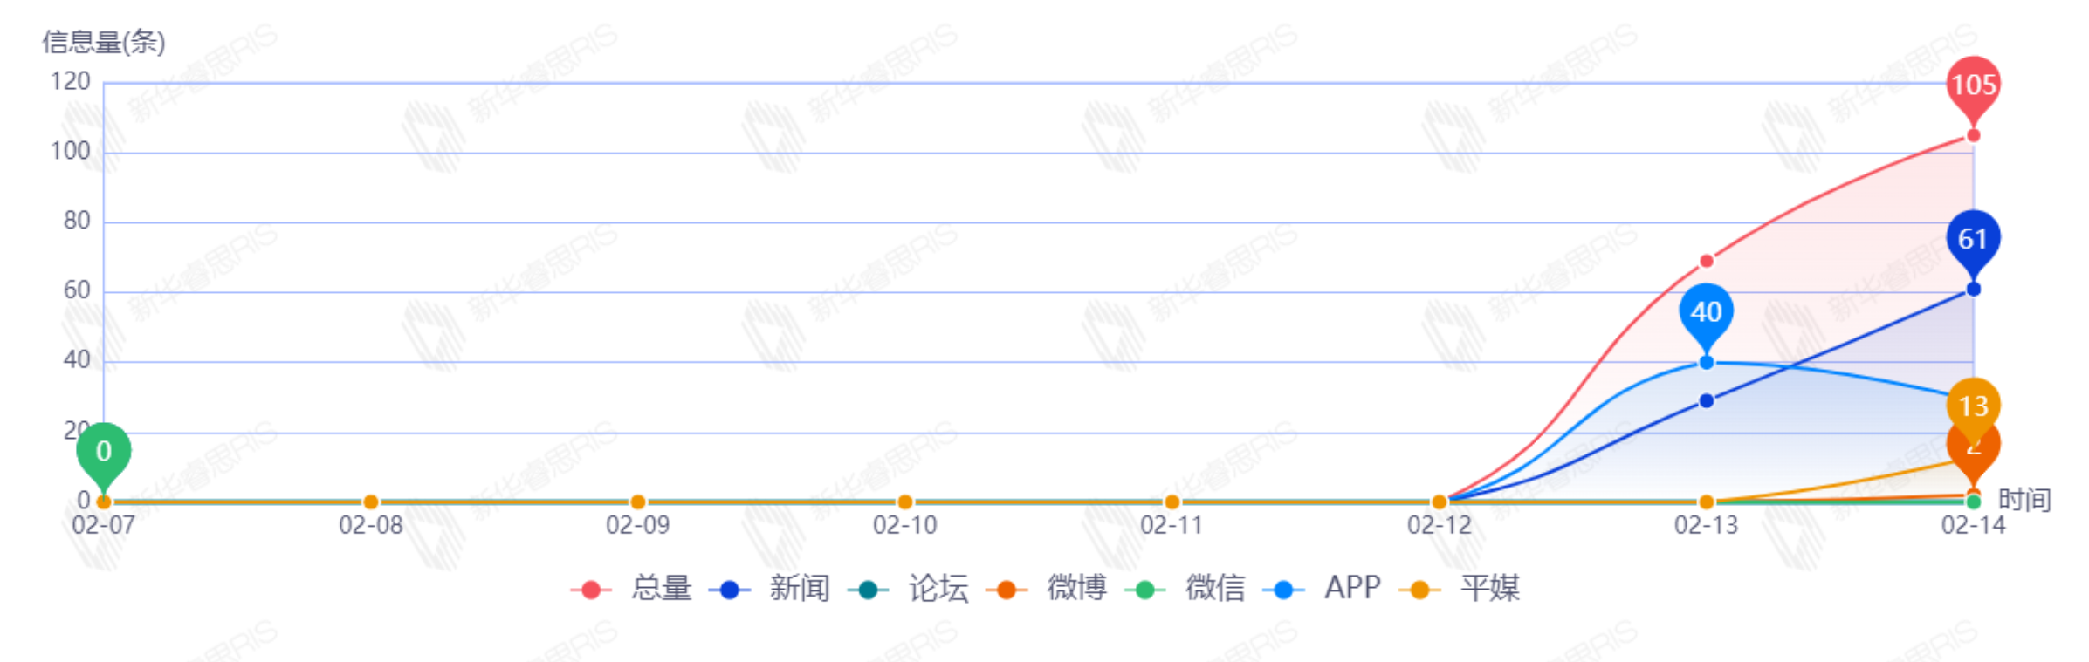Image resolution: width=2089 pixels, height=662 pixels.
Task: Click the 新闻 data point on 02-13
Action: click(x=1706, y=401)
